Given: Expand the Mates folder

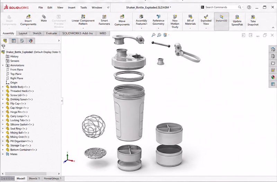Looking at the screenshot, I should pos(3,154).
